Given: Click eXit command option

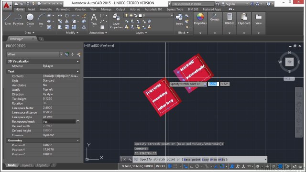Looking at the screenshot, I should point(221,160).
